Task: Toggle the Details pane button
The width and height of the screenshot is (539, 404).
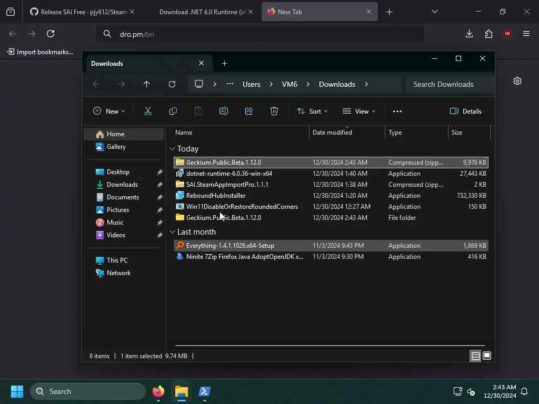Action: pyautogui.click(x=466, y=112)
